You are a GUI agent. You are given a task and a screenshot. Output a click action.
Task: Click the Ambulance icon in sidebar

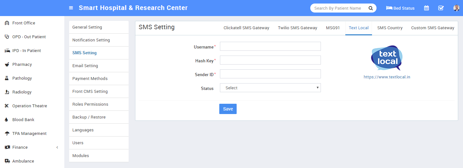pyautogui.click(x=7, y=161)
